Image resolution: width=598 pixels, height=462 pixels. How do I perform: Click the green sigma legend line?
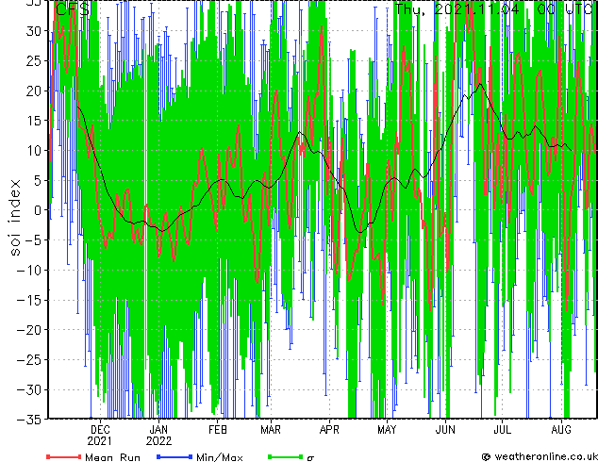(x=286, y=456)
